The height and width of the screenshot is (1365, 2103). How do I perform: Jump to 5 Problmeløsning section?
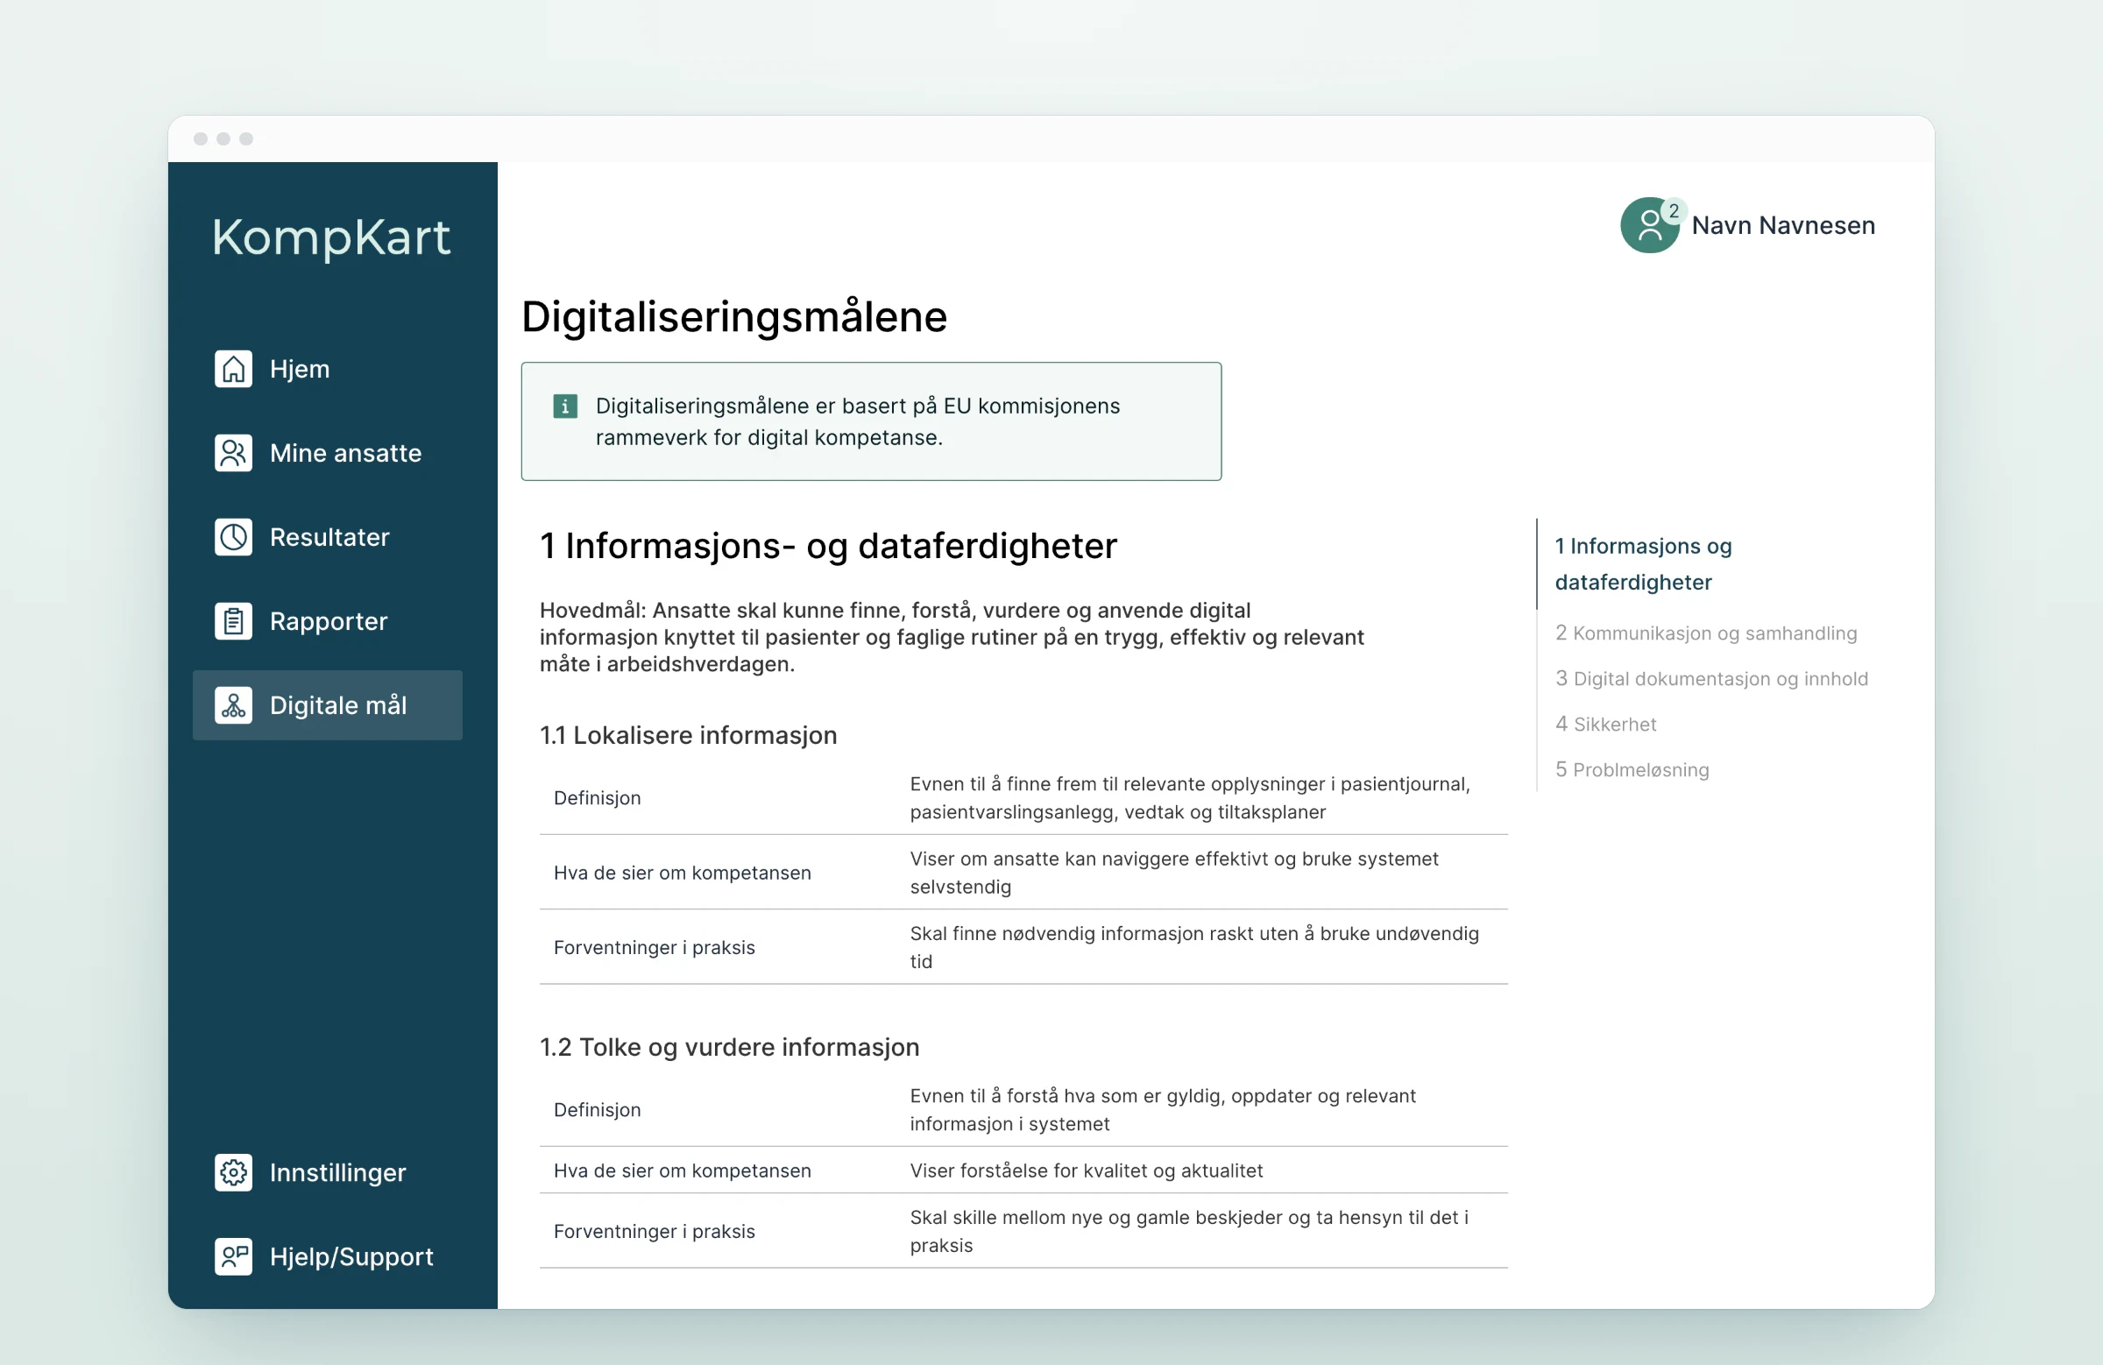click(x=1632, y=769)
